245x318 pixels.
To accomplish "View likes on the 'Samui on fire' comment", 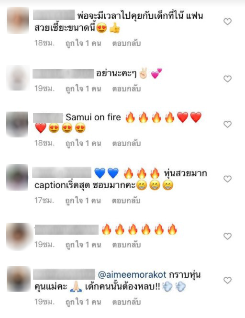I will click(83, 143).
